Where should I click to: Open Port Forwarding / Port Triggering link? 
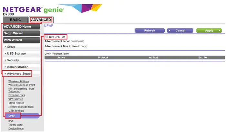click(21, 90)
